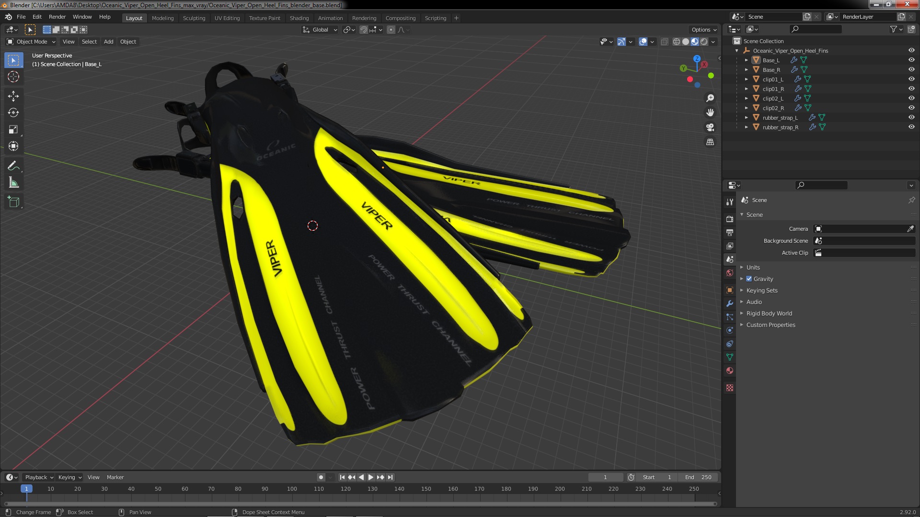The height and width of the screenshot is (517, 920).
Task: Open the View Layer properties tab
Action: (x=730, y=246)
